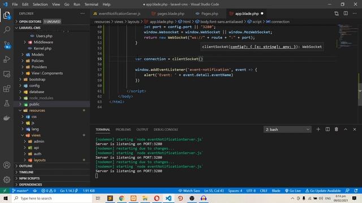Open the File menu
Screen dimensions: 362x203
pos(15,5)
